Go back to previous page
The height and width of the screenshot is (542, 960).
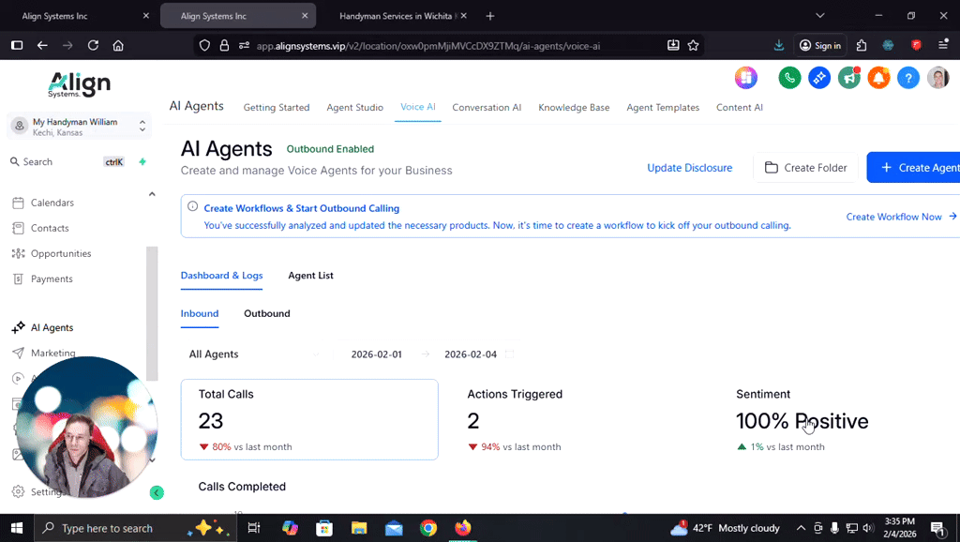tap(42, 45)
